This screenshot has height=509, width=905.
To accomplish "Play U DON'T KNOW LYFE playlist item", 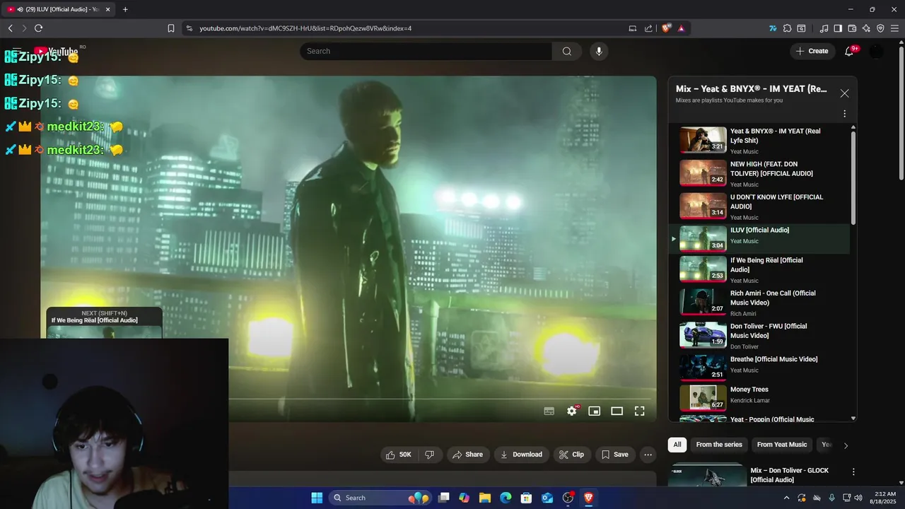I will pos(759,206).
